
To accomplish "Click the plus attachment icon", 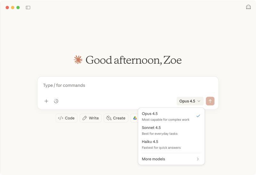I will [x=46, y=101].
